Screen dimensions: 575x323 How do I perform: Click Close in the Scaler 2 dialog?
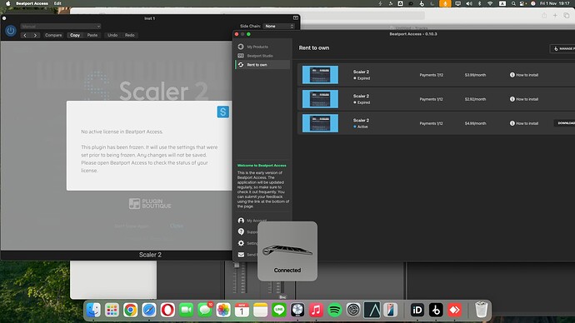[177, 226]
